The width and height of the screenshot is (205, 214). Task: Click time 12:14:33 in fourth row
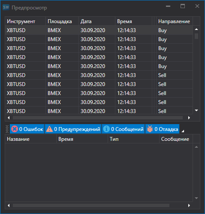coord(133,57)
